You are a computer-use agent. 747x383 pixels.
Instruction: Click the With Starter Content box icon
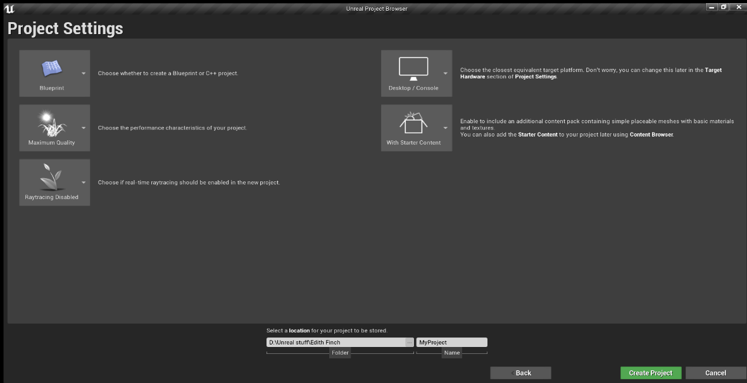point(413,123)
